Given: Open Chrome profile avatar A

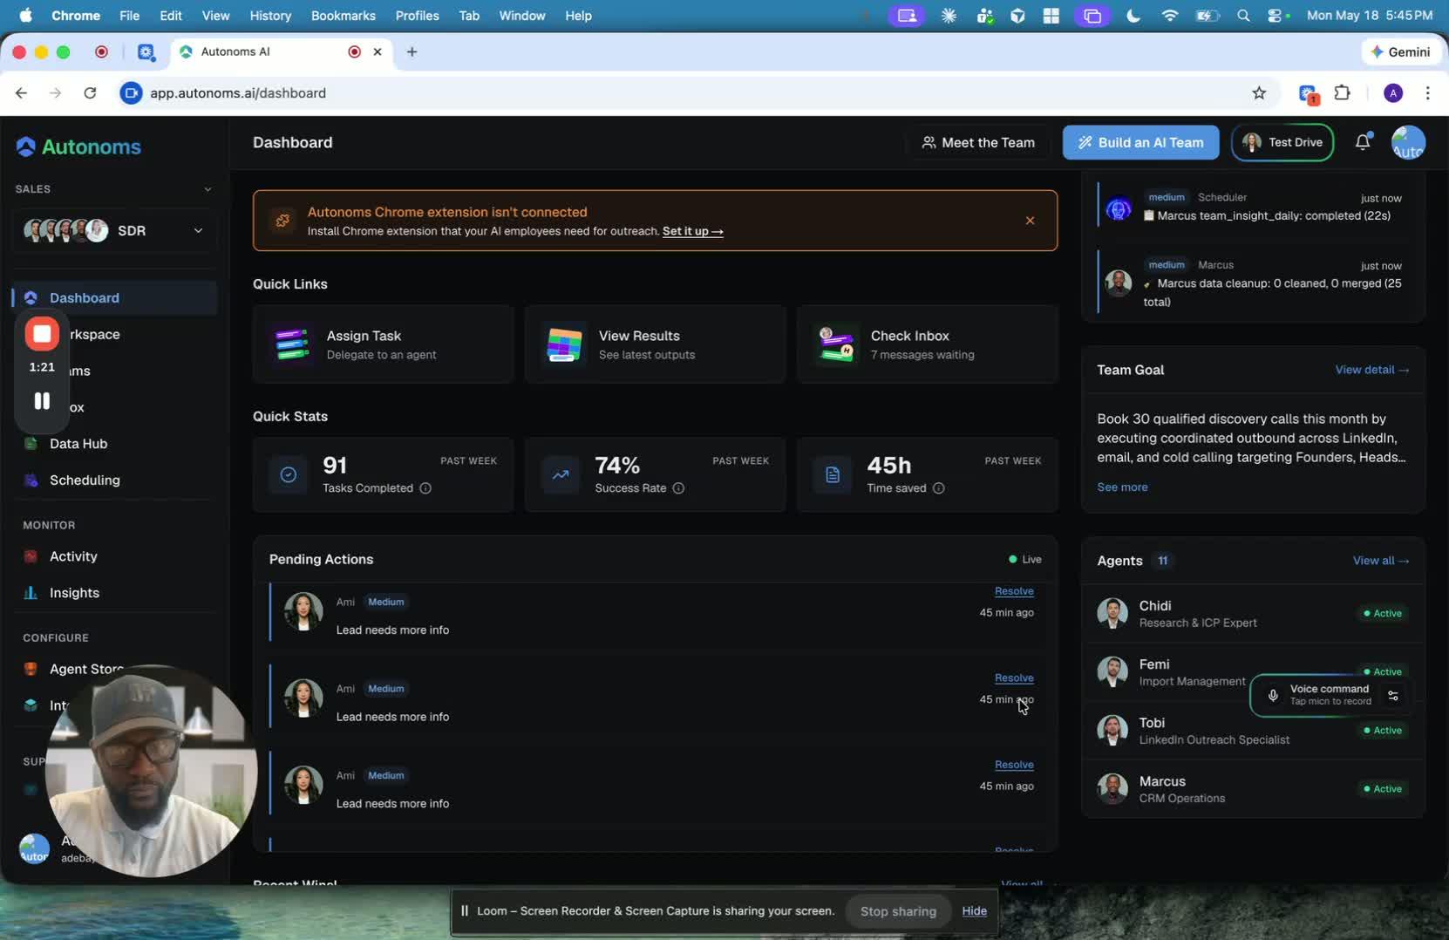Looking at the screenshot, I should click(x=1393, y=93).
